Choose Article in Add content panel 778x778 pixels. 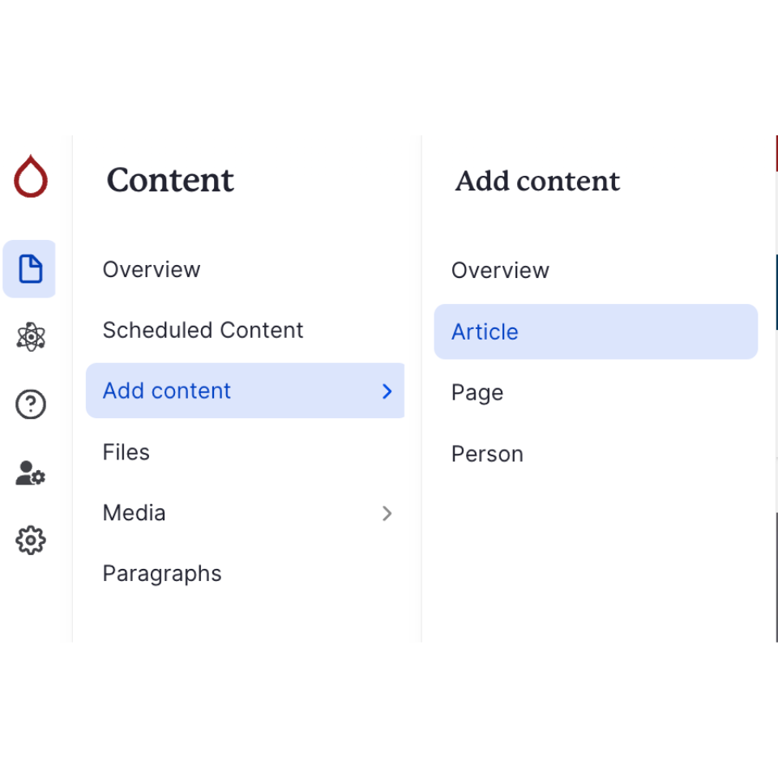tap(485, 331)
